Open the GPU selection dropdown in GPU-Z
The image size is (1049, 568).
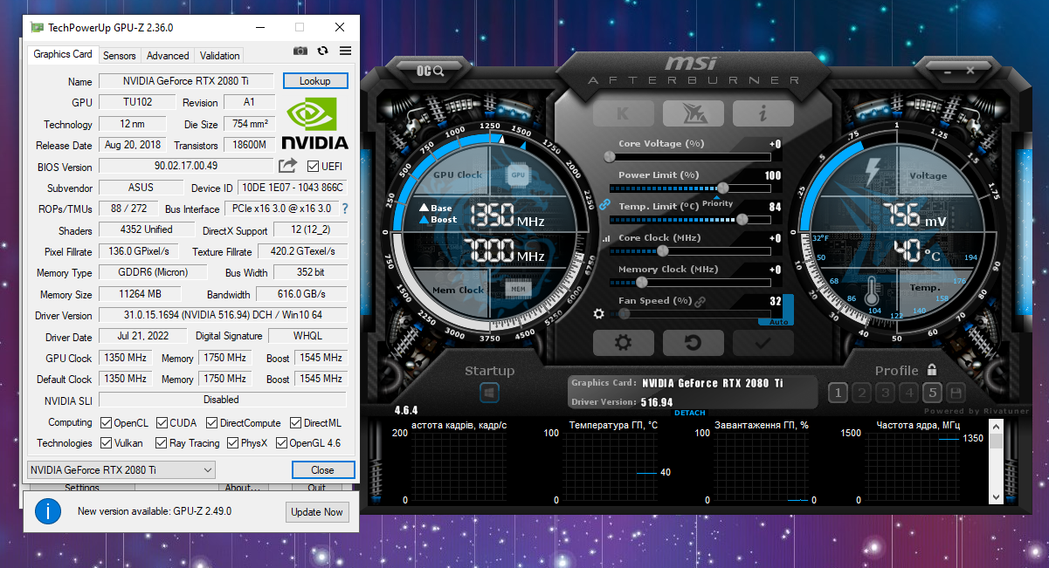point(121,469)
